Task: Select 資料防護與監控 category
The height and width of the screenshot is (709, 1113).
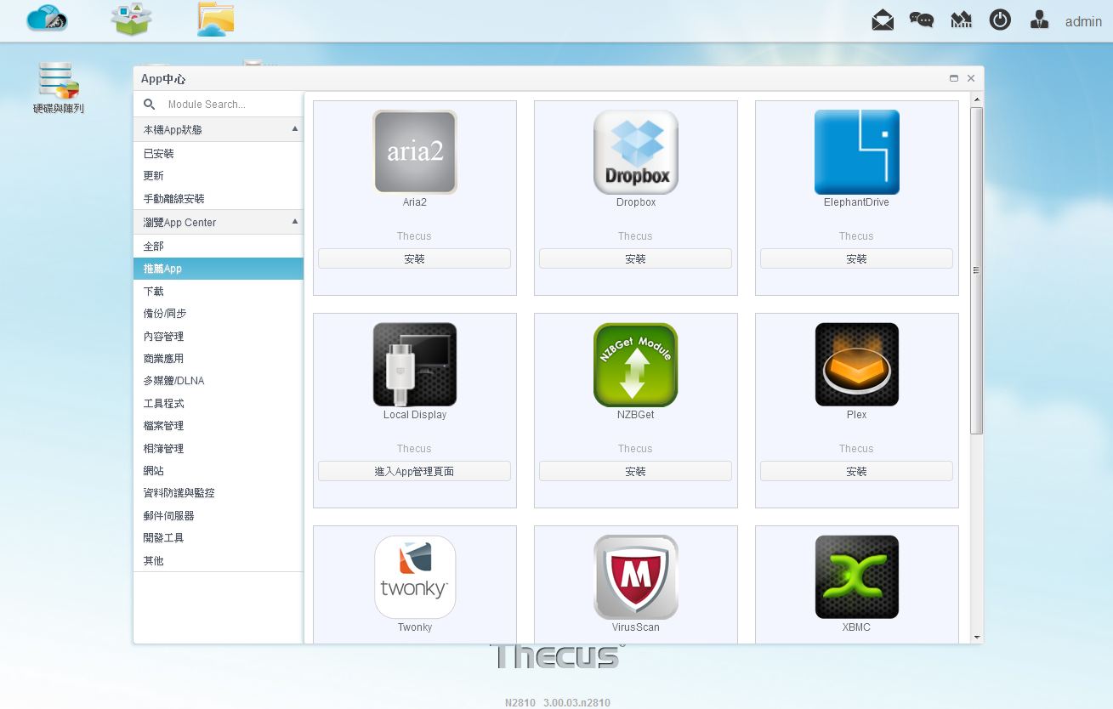Action: pyautogui.click(x=219, y=493)
